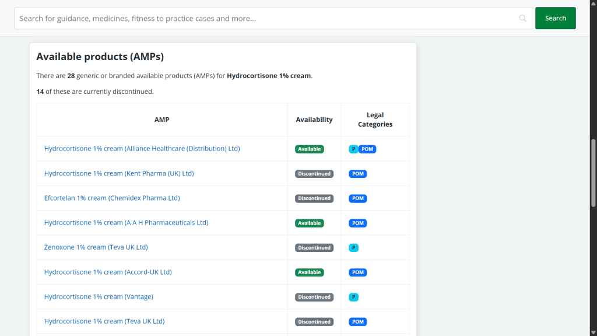Screen dimensions: 597x336
Task: Click the P badge in Vantage row
Action: tap(353, 297)
